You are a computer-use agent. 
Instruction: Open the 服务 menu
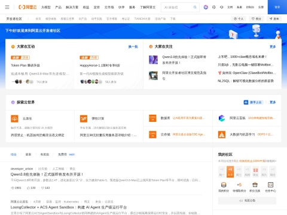point(132,7)
